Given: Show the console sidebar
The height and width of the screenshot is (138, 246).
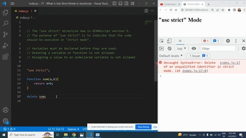Looking at the screenshot, I should click(x=161, y=49).
